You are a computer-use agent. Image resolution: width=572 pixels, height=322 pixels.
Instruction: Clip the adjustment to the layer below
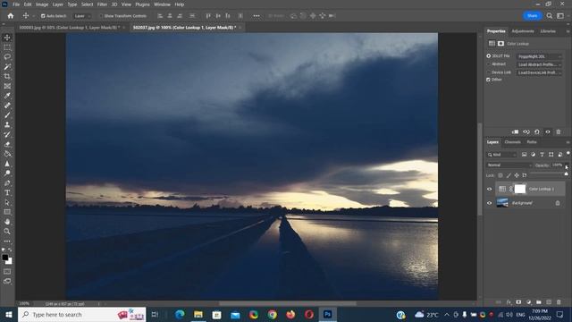coord(515,131)
